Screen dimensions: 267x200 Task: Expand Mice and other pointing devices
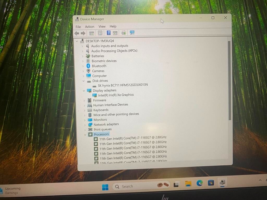pyautogui.click(x=85, y=115)
